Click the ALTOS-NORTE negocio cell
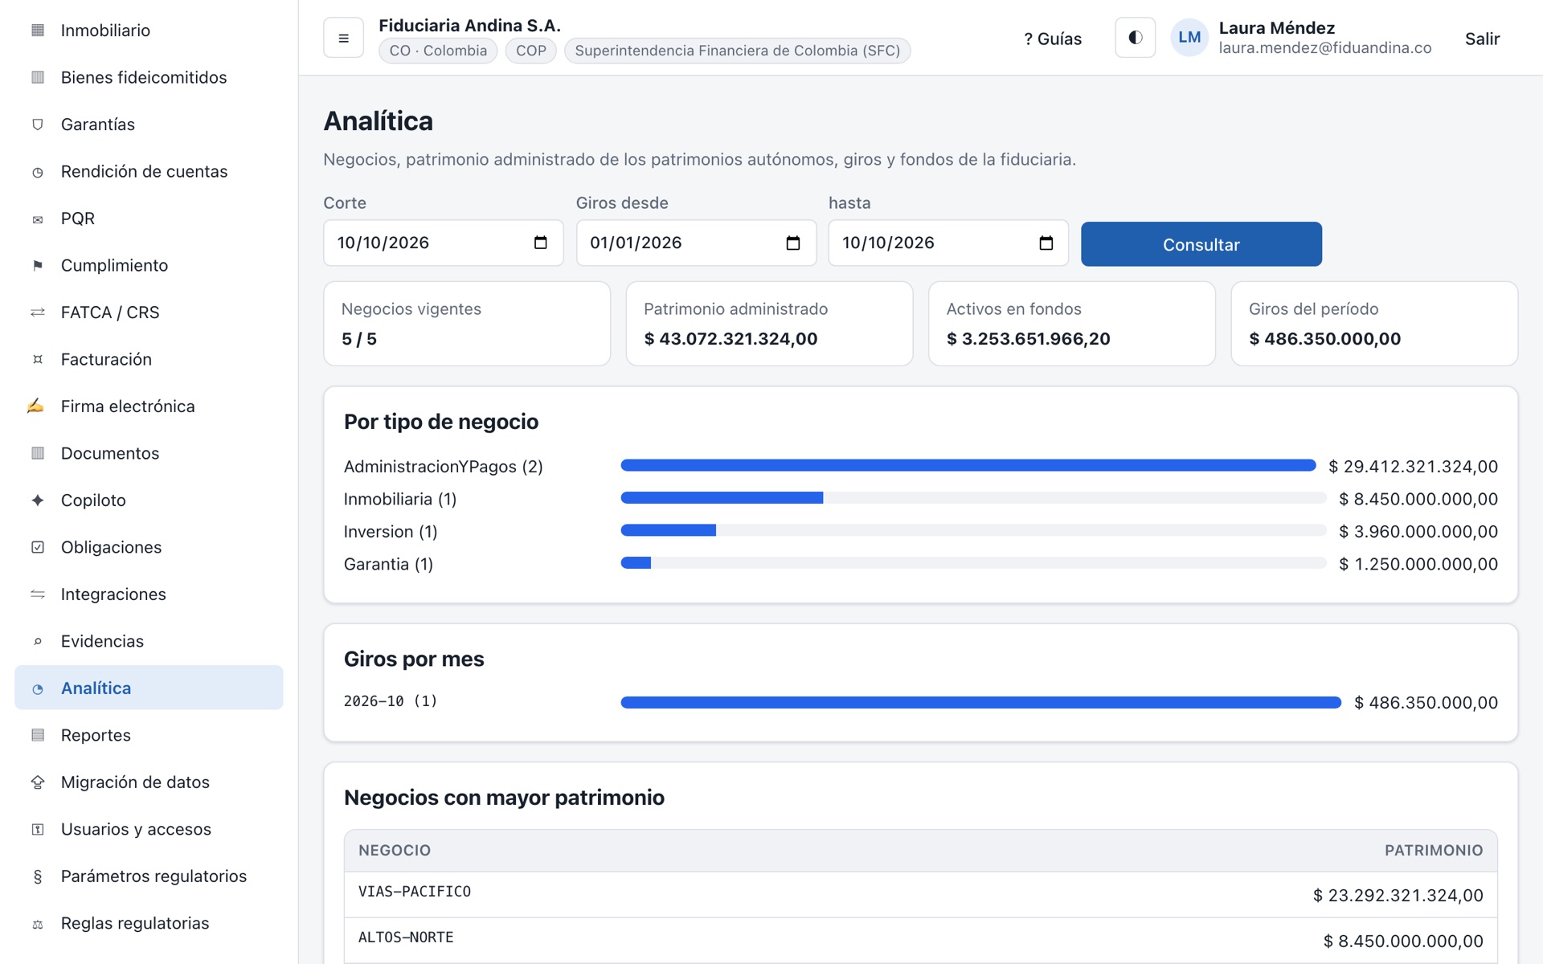 [x=406, y=937]
